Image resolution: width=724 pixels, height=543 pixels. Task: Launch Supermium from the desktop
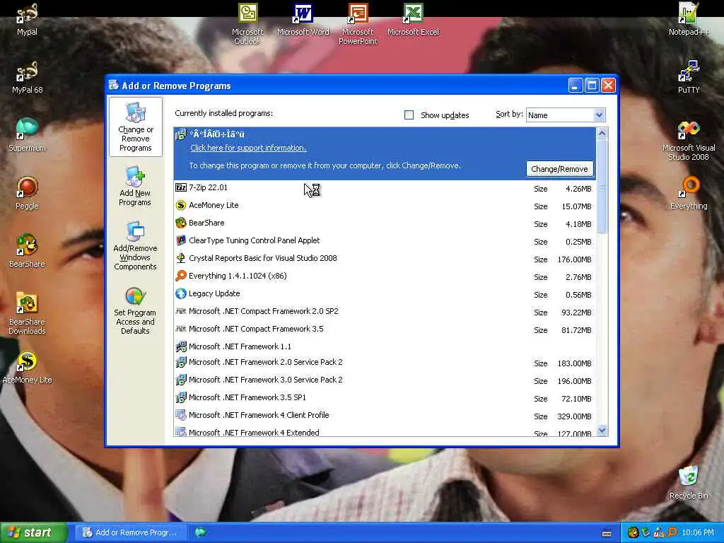coord(27,135)
